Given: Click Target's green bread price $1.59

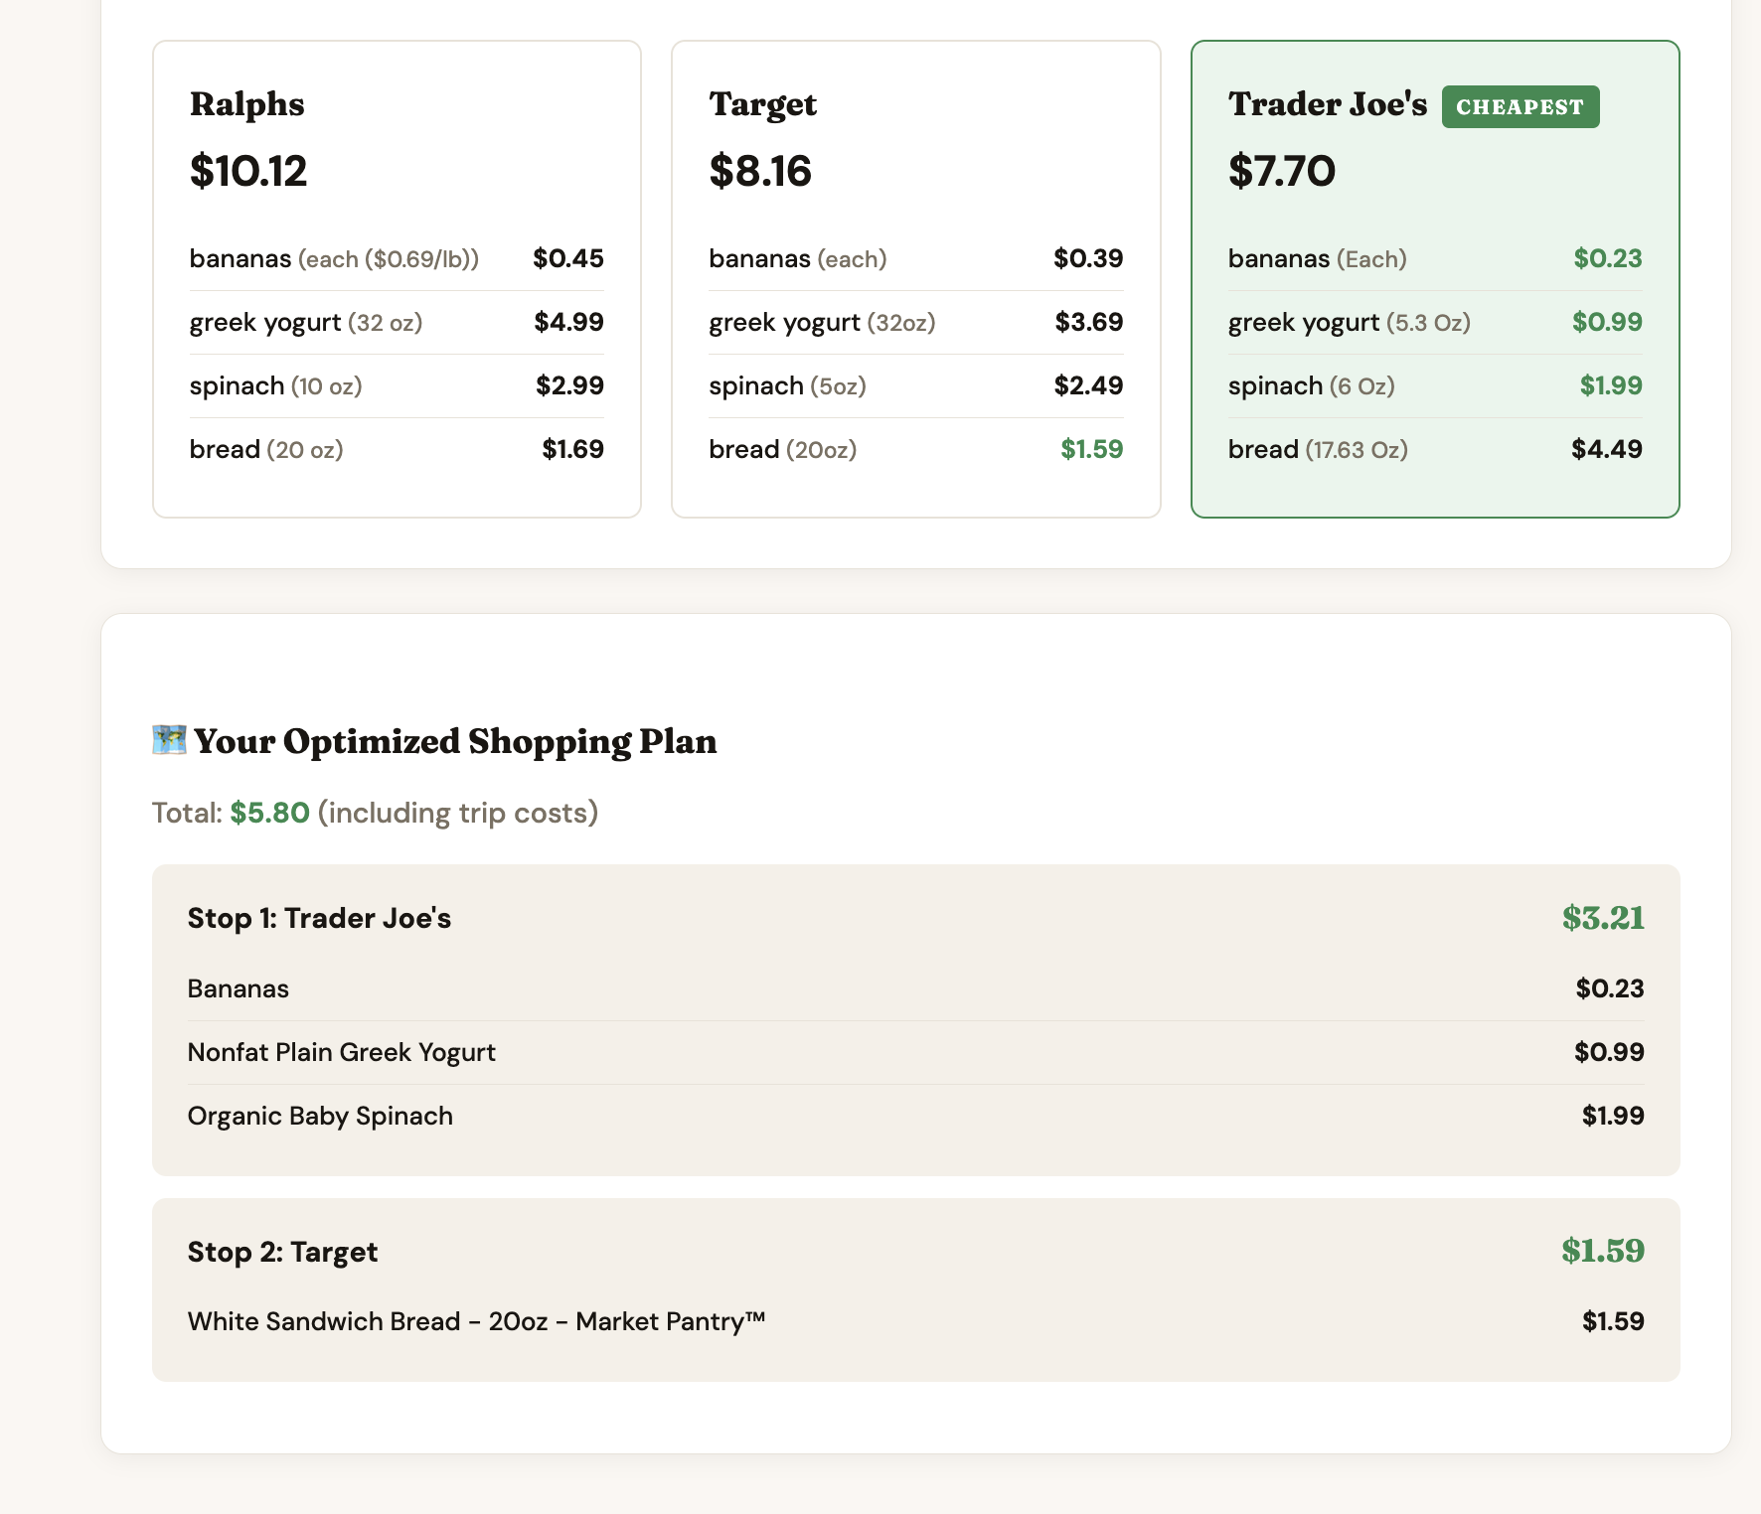Looking at the screenshot, I should (x=1091, y=449).
